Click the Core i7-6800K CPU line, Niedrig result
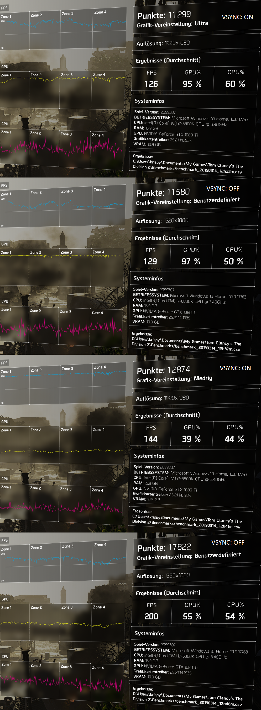 tap(180, 478)
